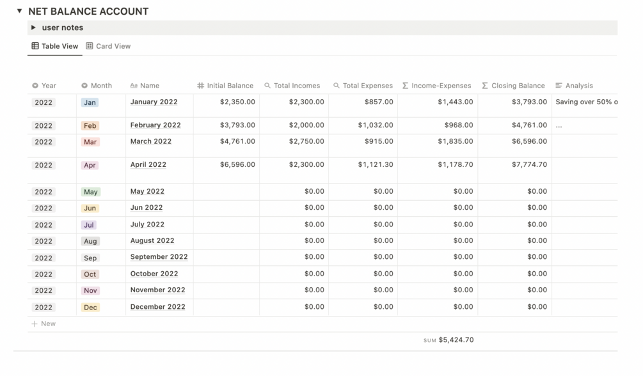Switch to the Table View tab
The image size is (643, 376).
(x=55, y=46)
